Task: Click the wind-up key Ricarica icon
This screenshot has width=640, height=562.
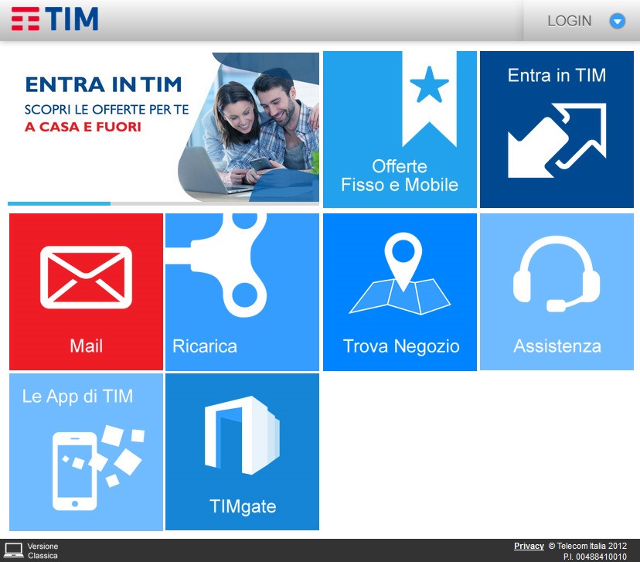Action: (x=216, y=265)
